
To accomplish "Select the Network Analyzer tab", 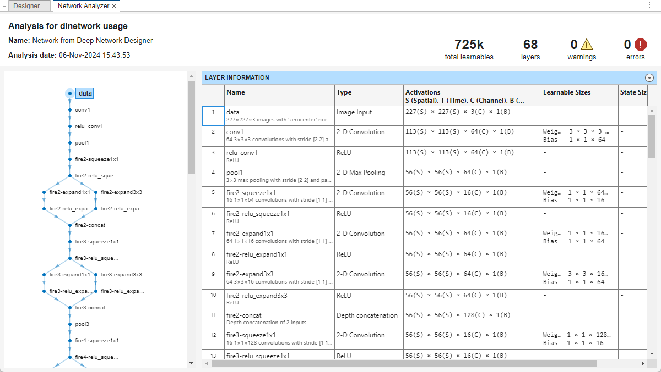I will tap(83, 5).
